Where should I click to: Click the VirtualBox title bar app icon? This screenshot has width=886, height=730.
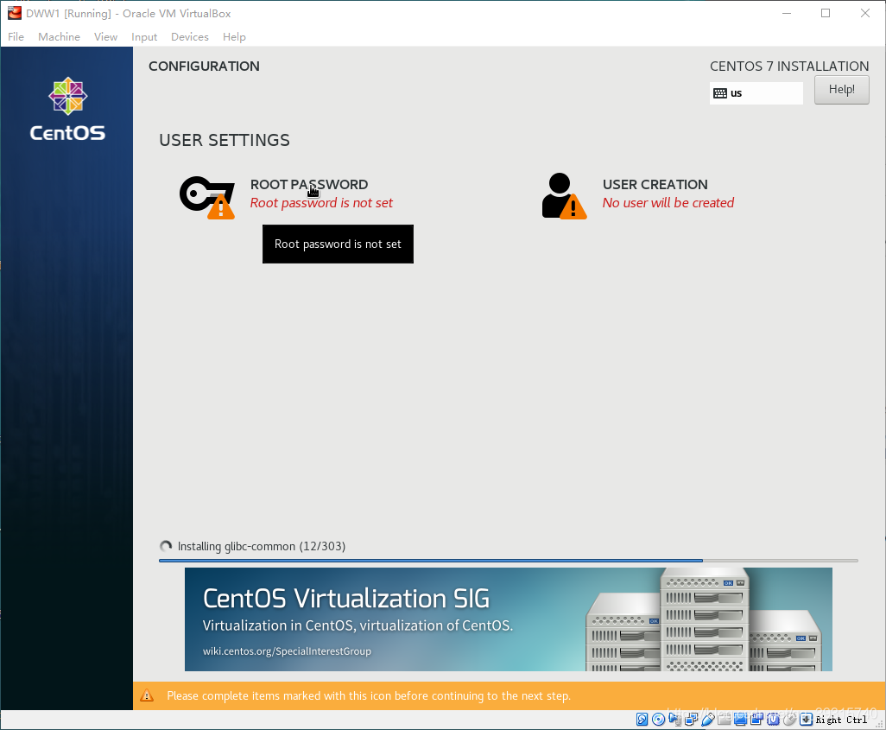[x=14, y=13]
